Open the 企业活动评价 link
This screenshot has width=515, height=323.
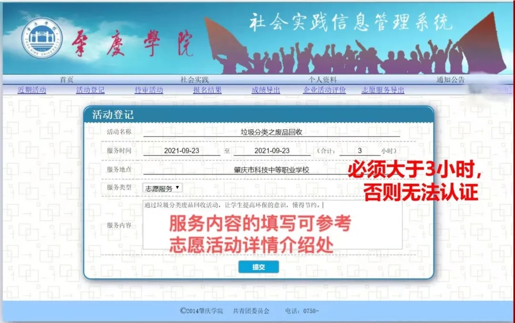click(x=324, y=90)
